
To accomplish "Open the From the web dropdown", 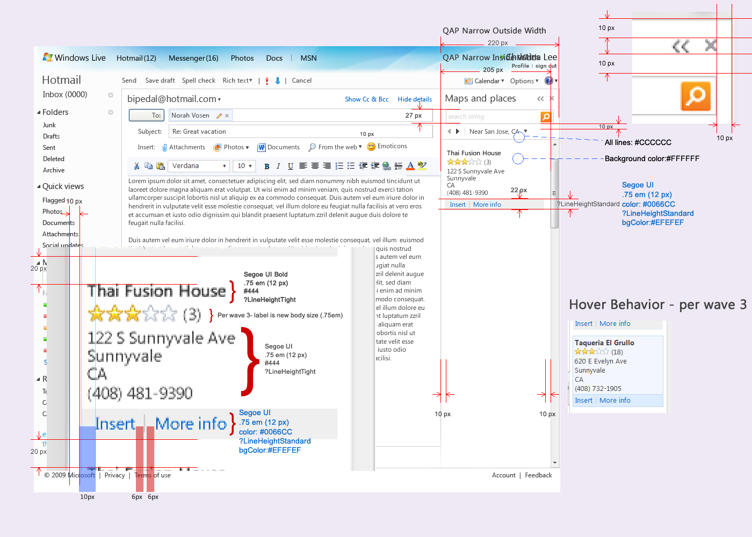I will tap(335, 147).
